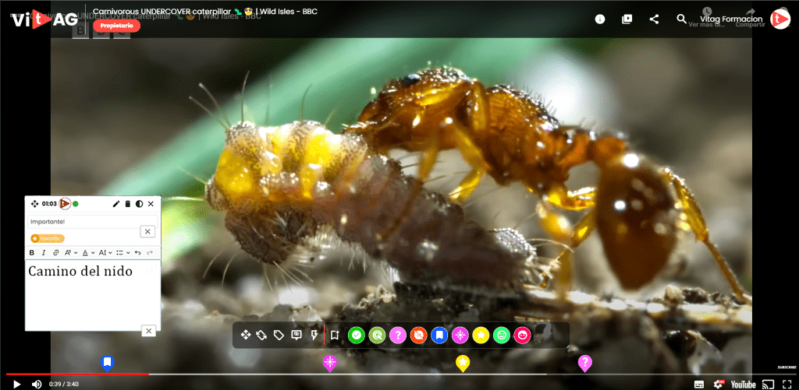Click the Propietario label badge
The image size is (799, 390).
tap(117, 26)
